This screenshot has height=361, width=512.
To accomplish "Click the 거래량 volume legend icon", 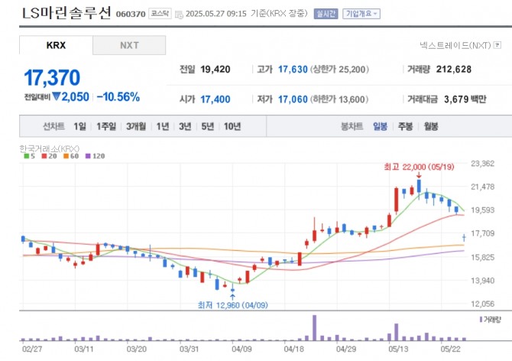I will 481,318.
